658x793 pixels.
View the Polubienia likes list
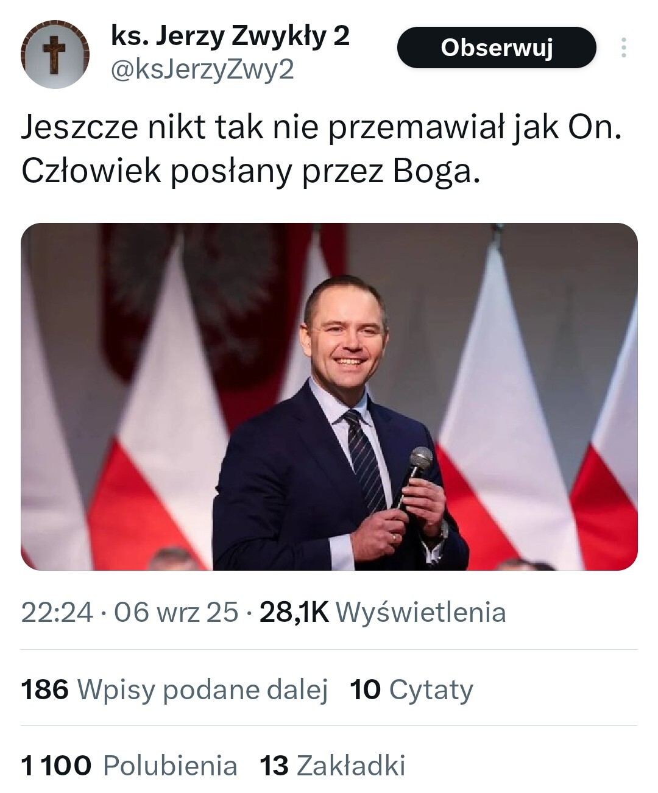[x=170, y=766]
